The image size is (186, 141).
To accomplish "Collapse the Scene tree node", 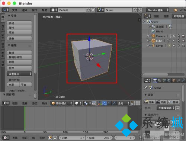I will coord(144,22).
